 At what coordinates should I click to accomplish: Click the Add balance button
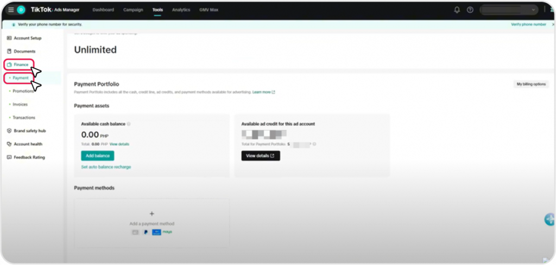tap(98, 156)
